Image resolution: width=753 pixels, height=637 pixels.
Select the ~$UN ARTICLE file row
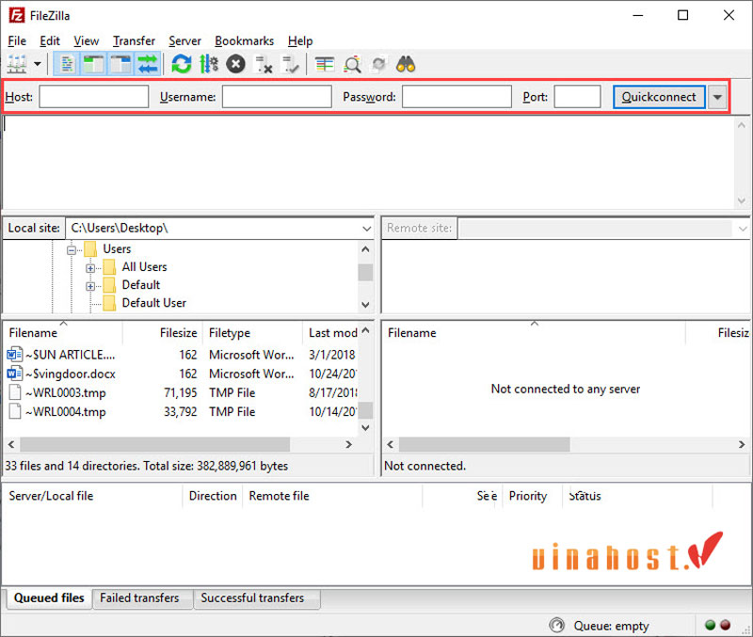click(x=181, y=355)
